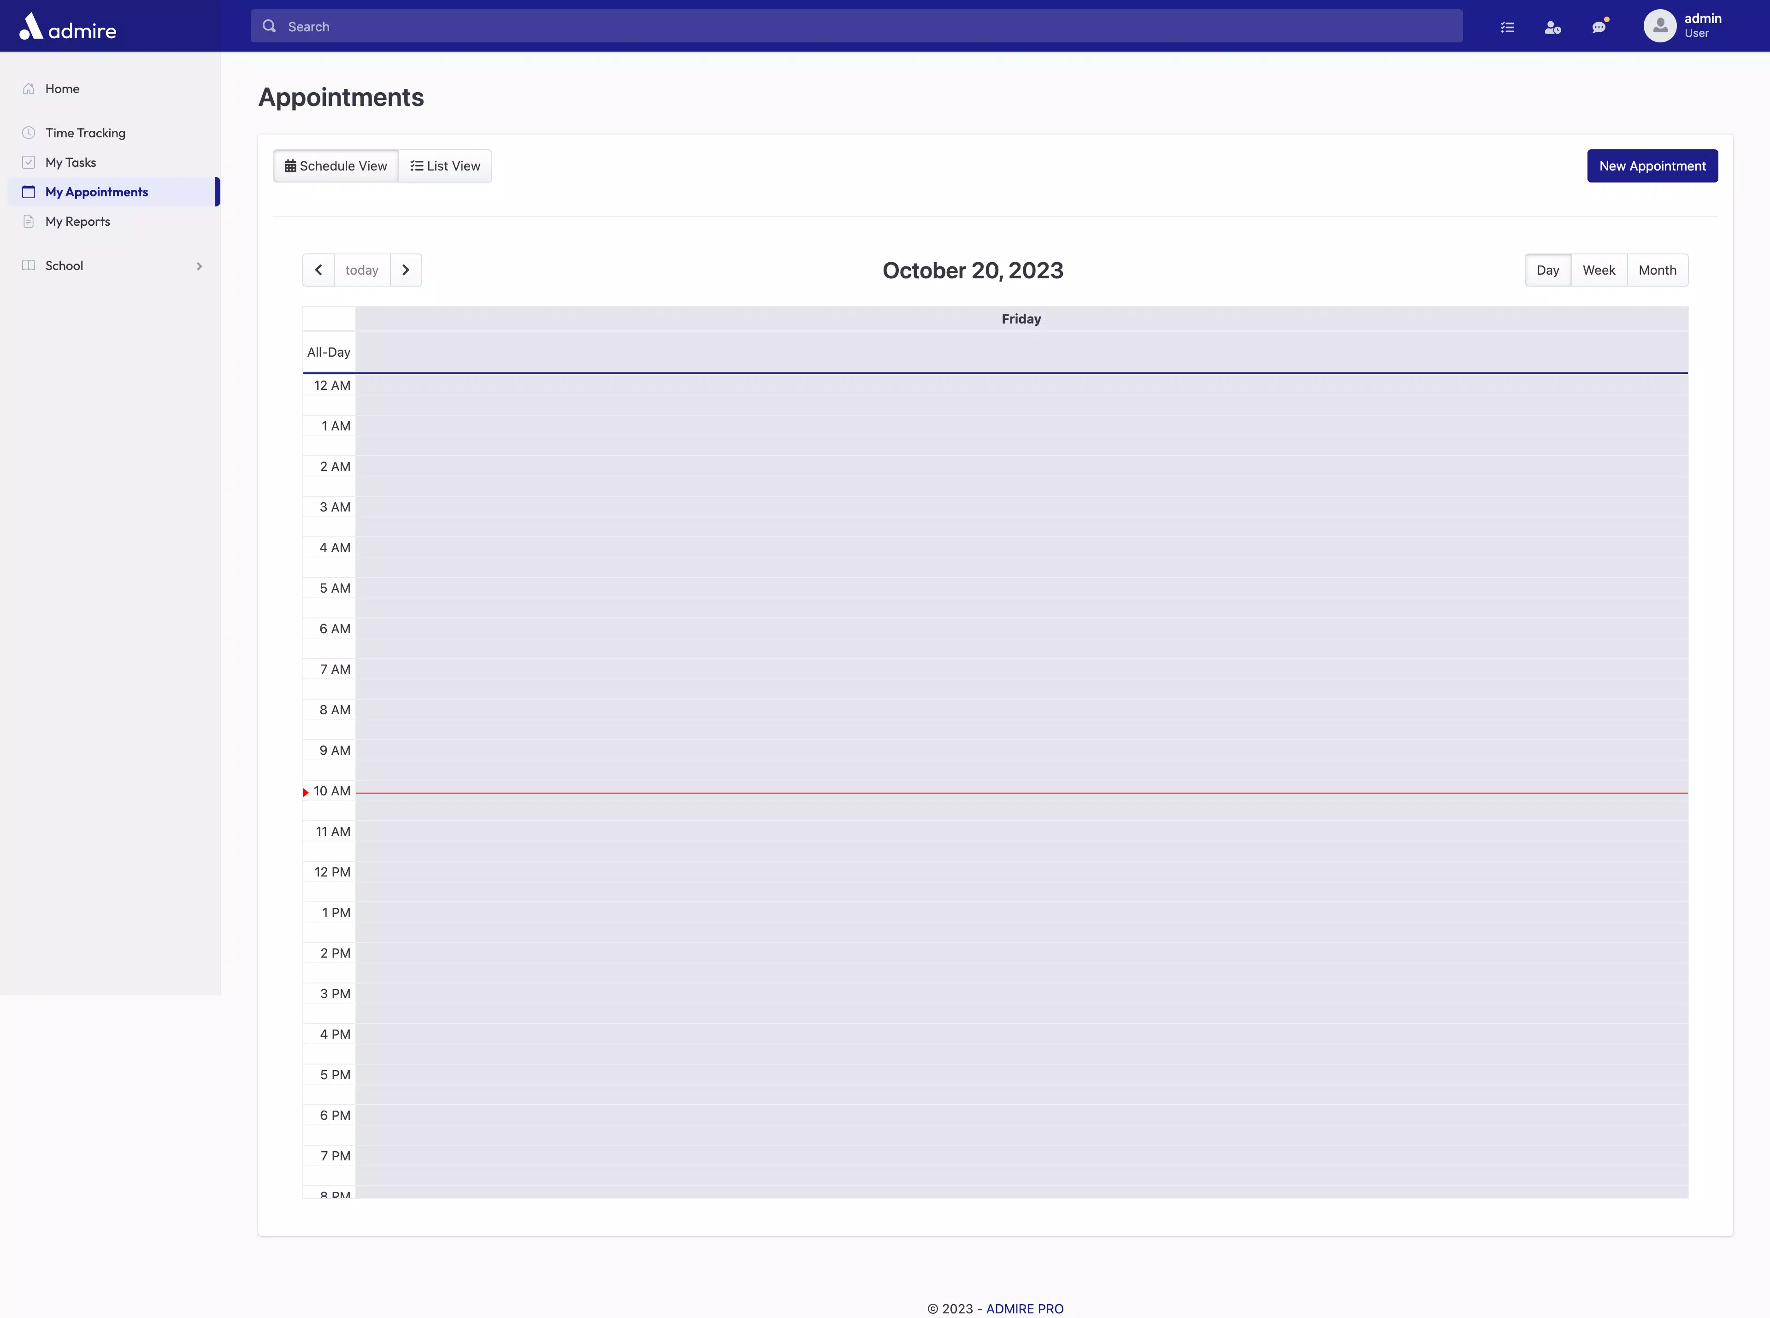Click the admire logo
This screenshot has height=1318, width=1770.
(68, 27)
